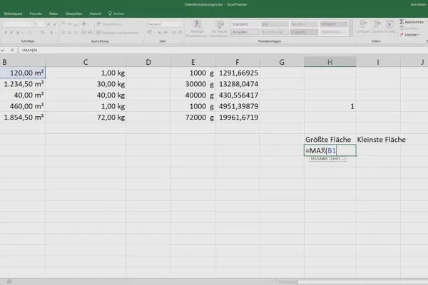Apply font color A icon
Screen dimensions: 428x285
(51, 33)
